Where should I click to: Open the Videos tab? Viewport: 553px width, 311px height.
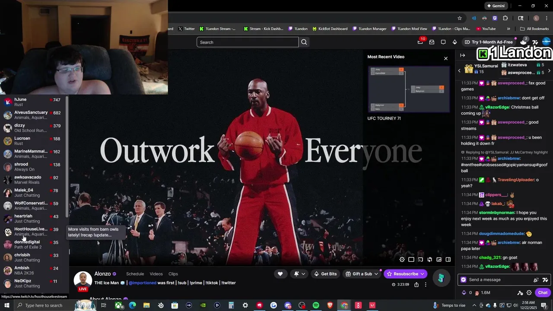[156, 274]
